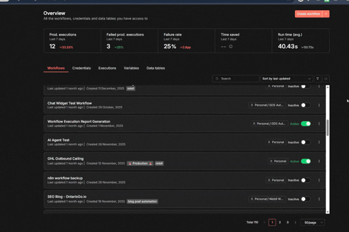Screen dimensions: 349x232
Task: Click the Create workflow button
Action: [x=308, y=14]
